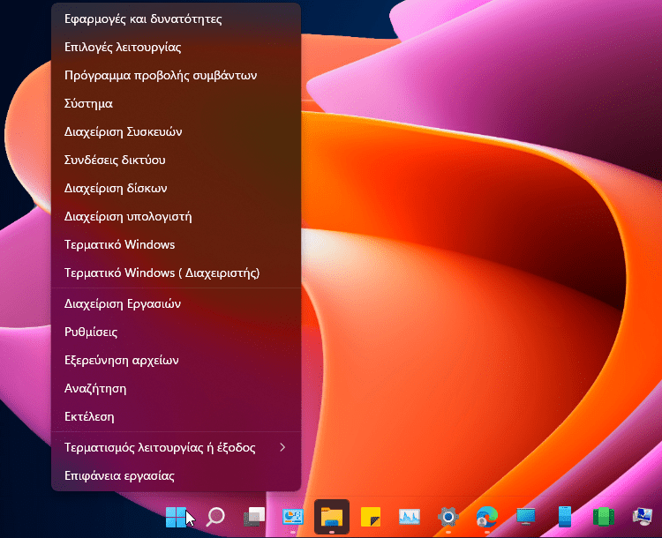Open Task View from the taskbar
This screenshot has height=538, width=662.
tap(254, 517)
